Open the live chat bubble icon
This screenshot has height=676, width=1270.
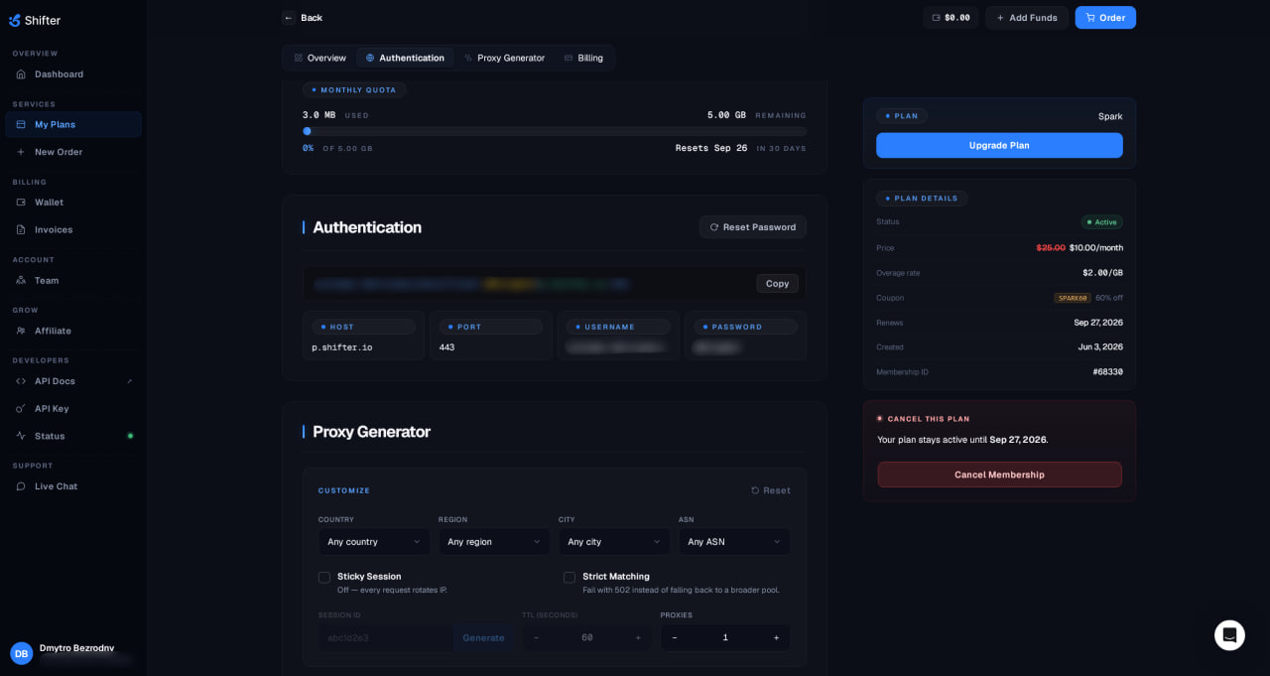coord(1229,635)
